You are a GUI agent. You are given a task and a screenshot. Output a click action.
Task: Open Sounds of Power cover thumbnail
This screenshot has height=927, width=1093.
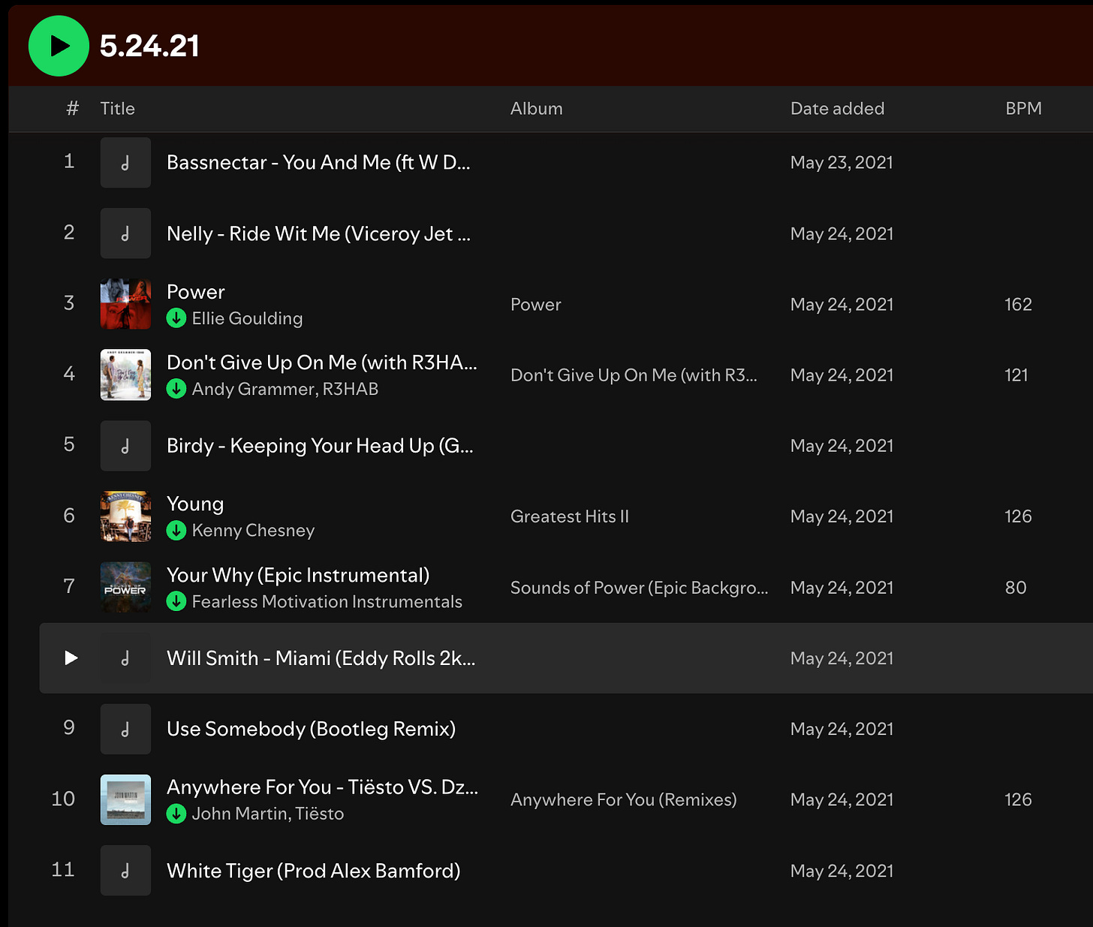125,587
